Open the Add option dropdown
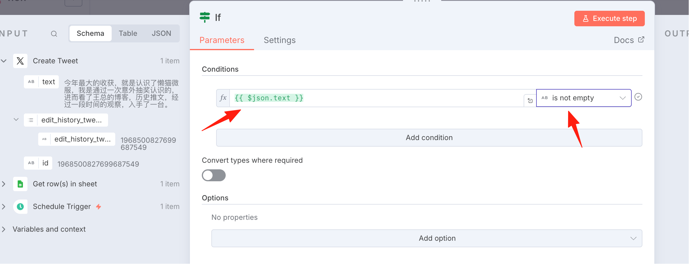The width and height of the screenshot is (689, 264). (427, 238)
